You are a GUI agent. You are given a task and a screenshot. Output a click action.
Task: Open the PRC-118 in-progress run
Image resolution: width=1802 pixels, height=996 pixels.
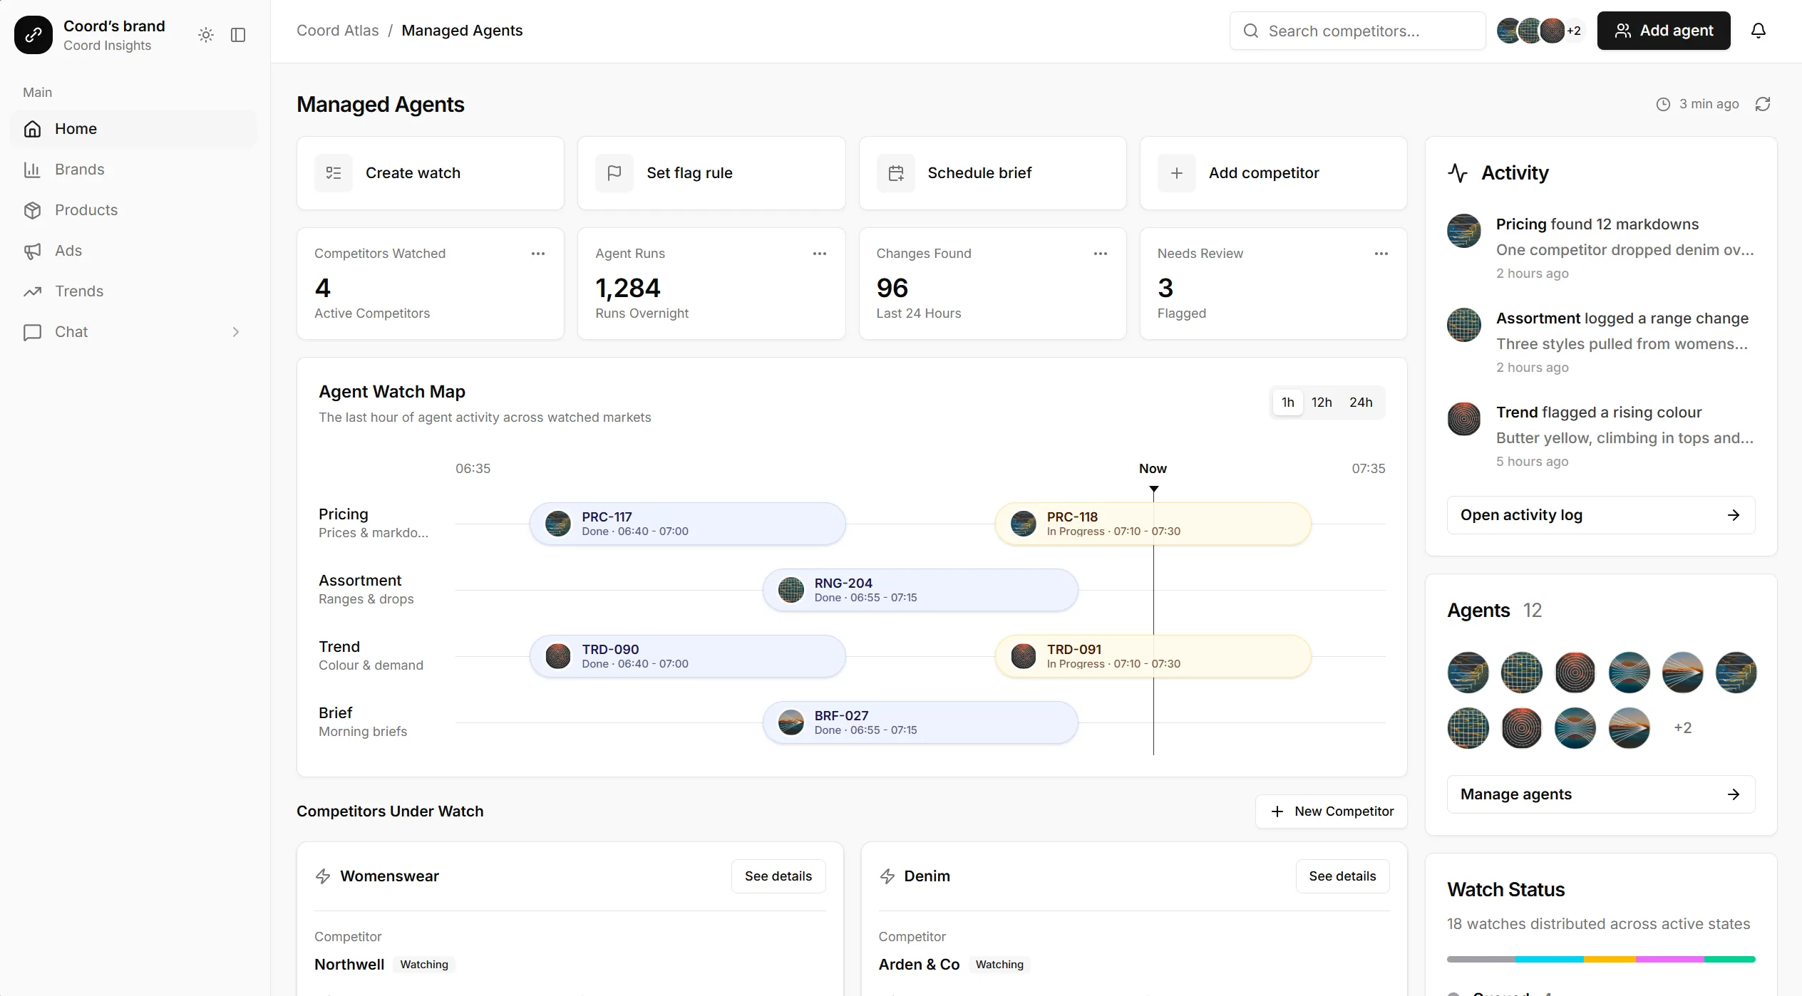[1153, 524]
